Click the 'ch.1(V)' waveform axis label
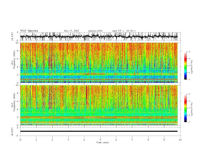203x157 pixels. coord(12,36)
